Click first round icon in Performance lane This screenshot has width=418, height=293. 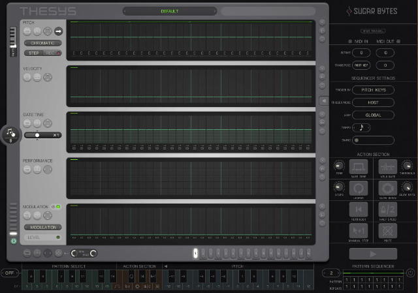pyautogui.click(x=27, y=170)
